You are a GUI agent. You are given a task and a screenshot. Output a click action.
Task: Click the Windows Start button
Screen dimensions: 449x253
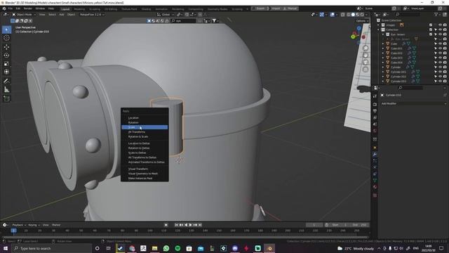point(6,248)
